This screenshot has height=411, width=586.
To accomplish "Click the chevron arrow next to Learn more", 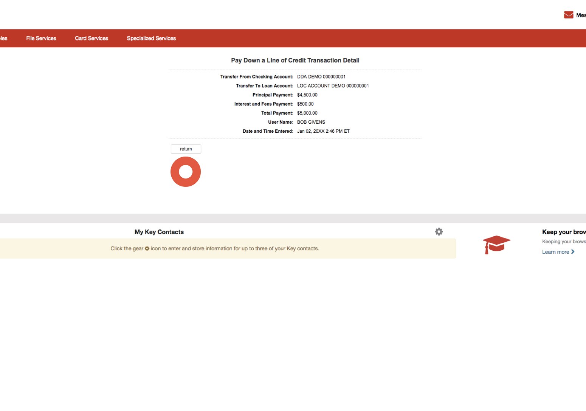I will [x=573, y=251].
